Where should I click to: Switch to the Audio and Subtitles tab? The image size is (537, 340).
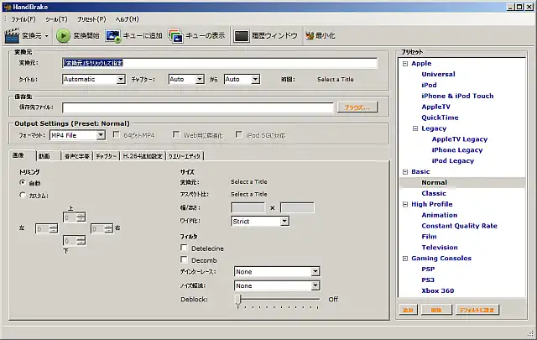(x=77, y=156)
